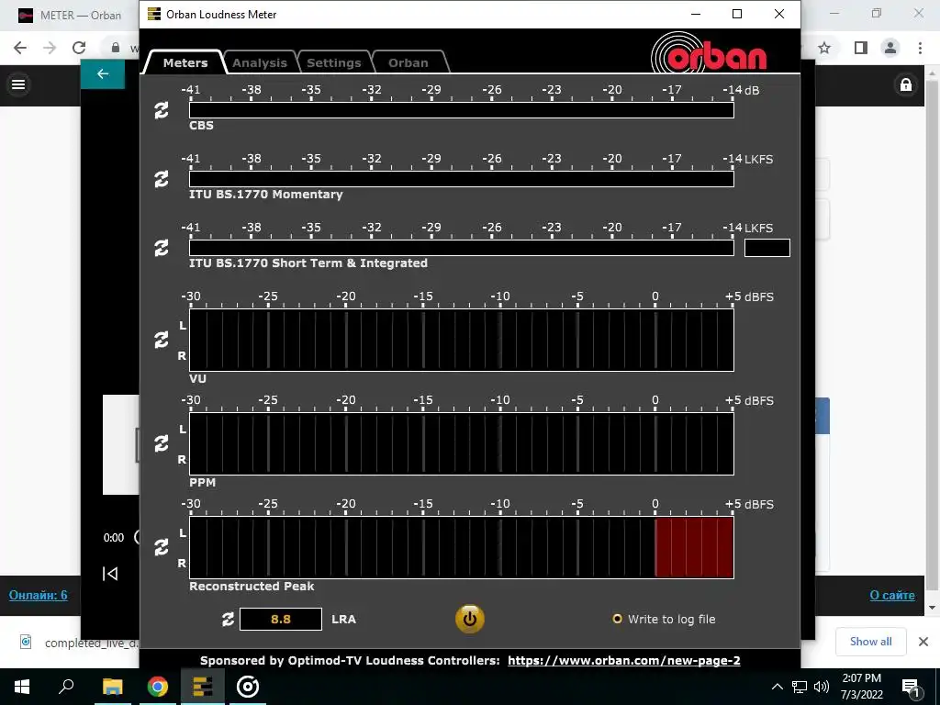Click the red zone of Reconstructed Peak meter
The image size is (940, 705).
[694, 547]
